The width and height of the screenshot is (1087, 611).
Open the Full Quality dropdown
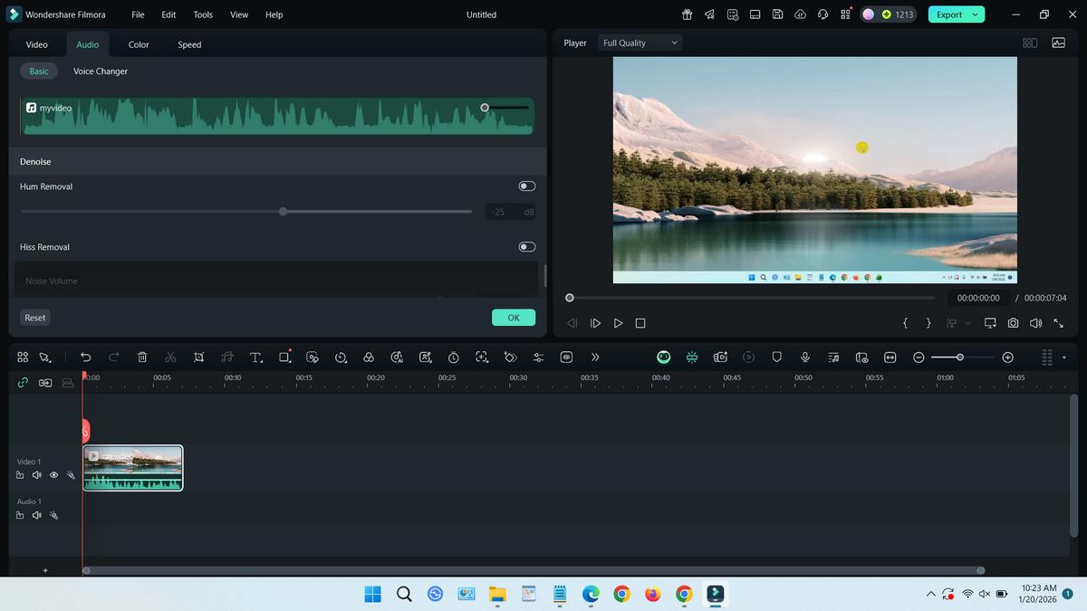pos(640,43)
